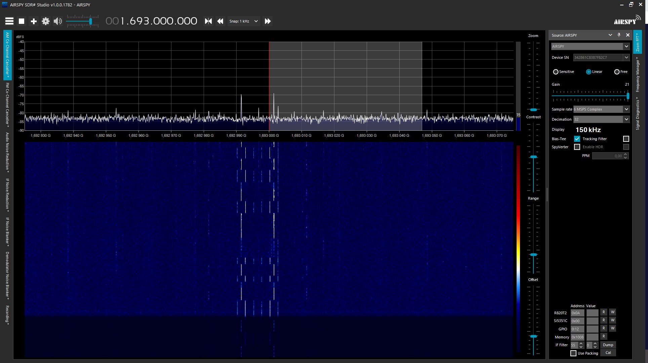Open settings with the gear icon
Image resolution: width=648 pixels, height=363 pixels.
point(46,21)
